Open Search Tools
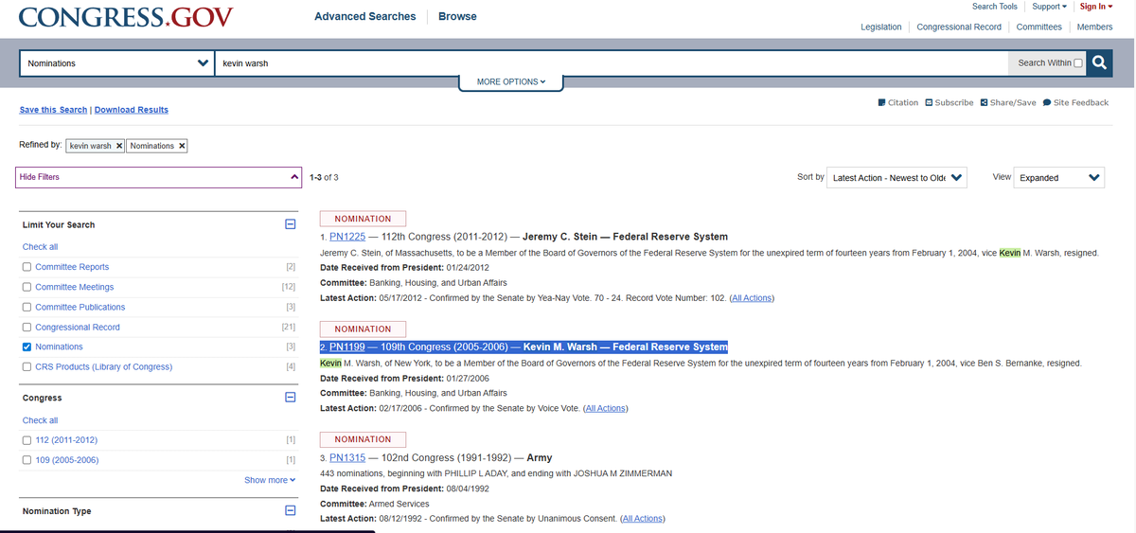This screenshot has width=1136, height=533. pos(995,7)
